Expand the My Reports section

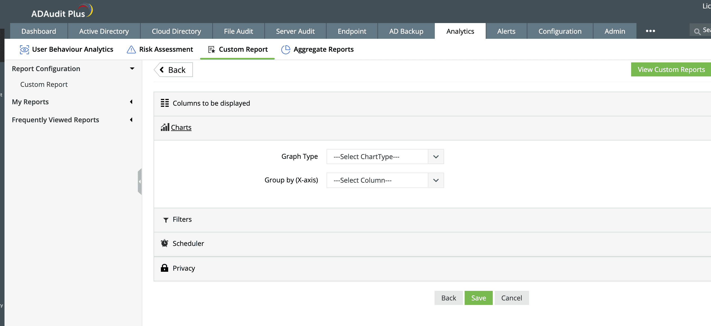131,102
